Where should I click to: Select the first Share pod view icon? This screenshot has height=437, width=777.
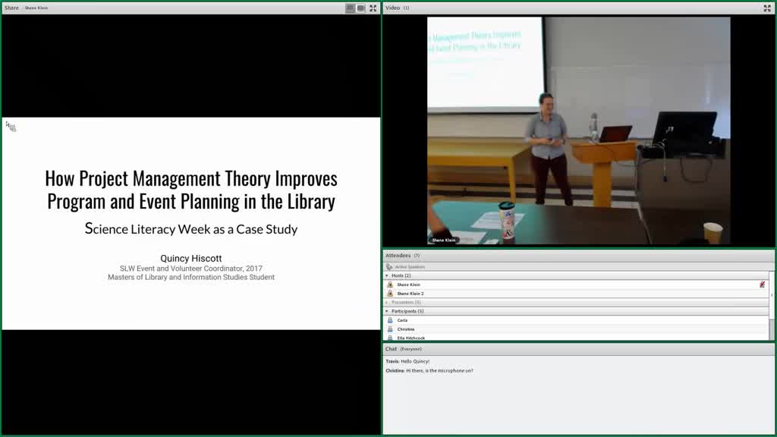(351, 8)
